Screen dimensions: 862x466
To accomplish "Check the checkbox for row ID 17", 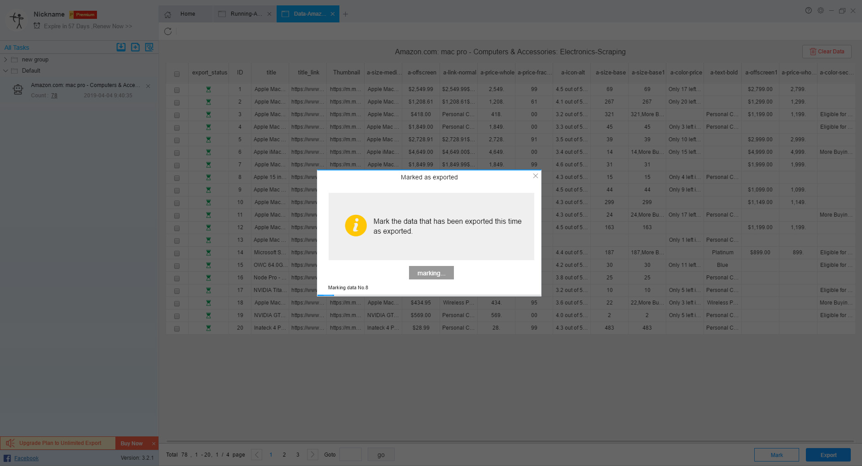I will 177,291.
